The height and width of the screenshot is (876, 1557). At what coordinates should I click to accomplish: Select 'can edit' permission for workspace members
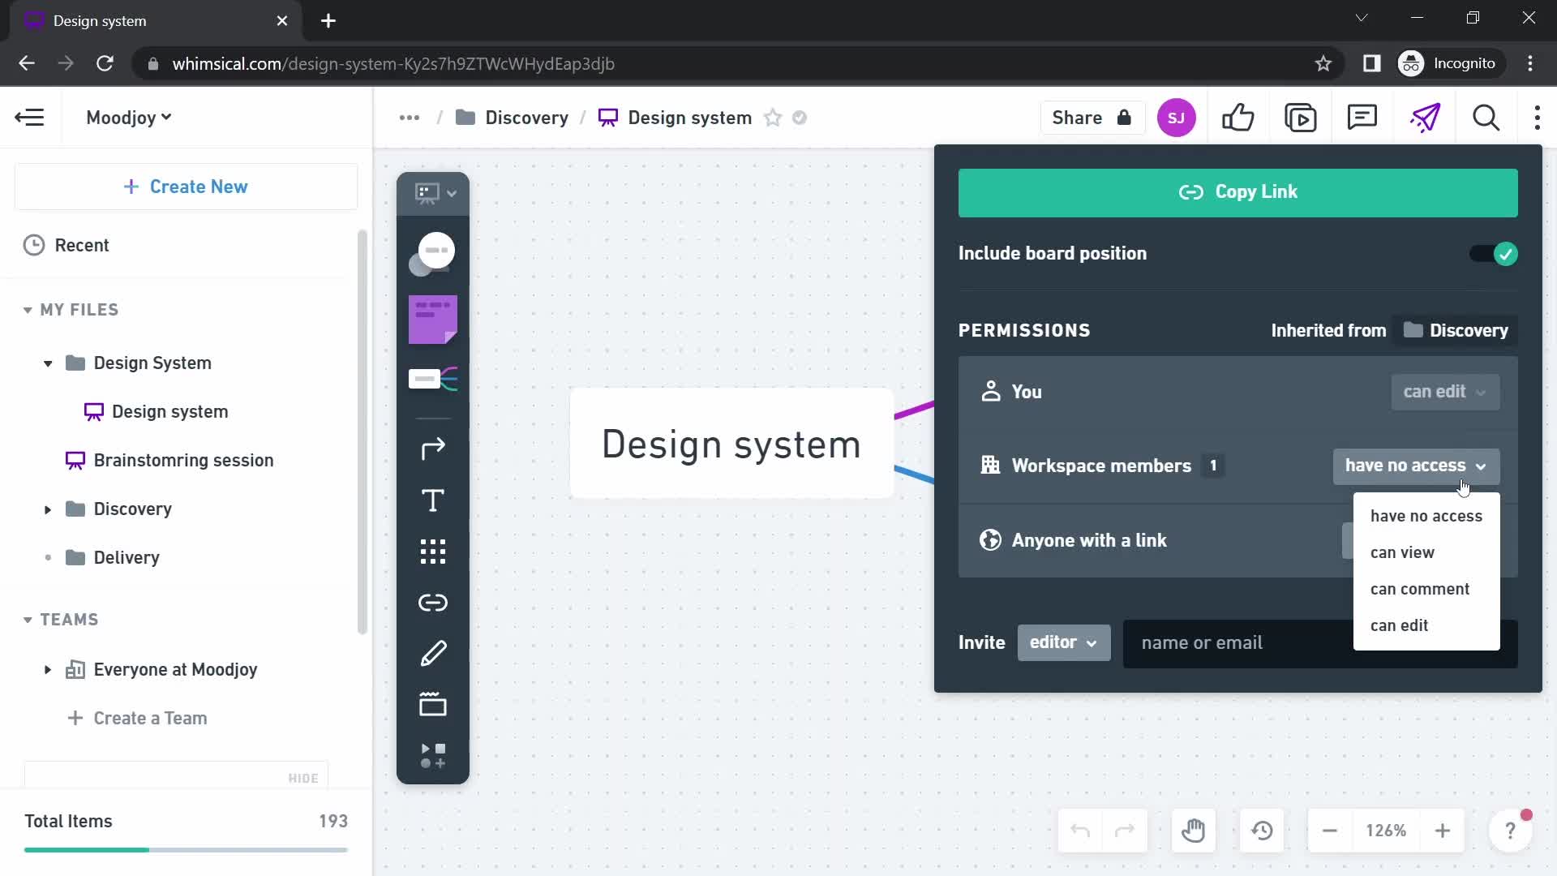(1399, 625)
